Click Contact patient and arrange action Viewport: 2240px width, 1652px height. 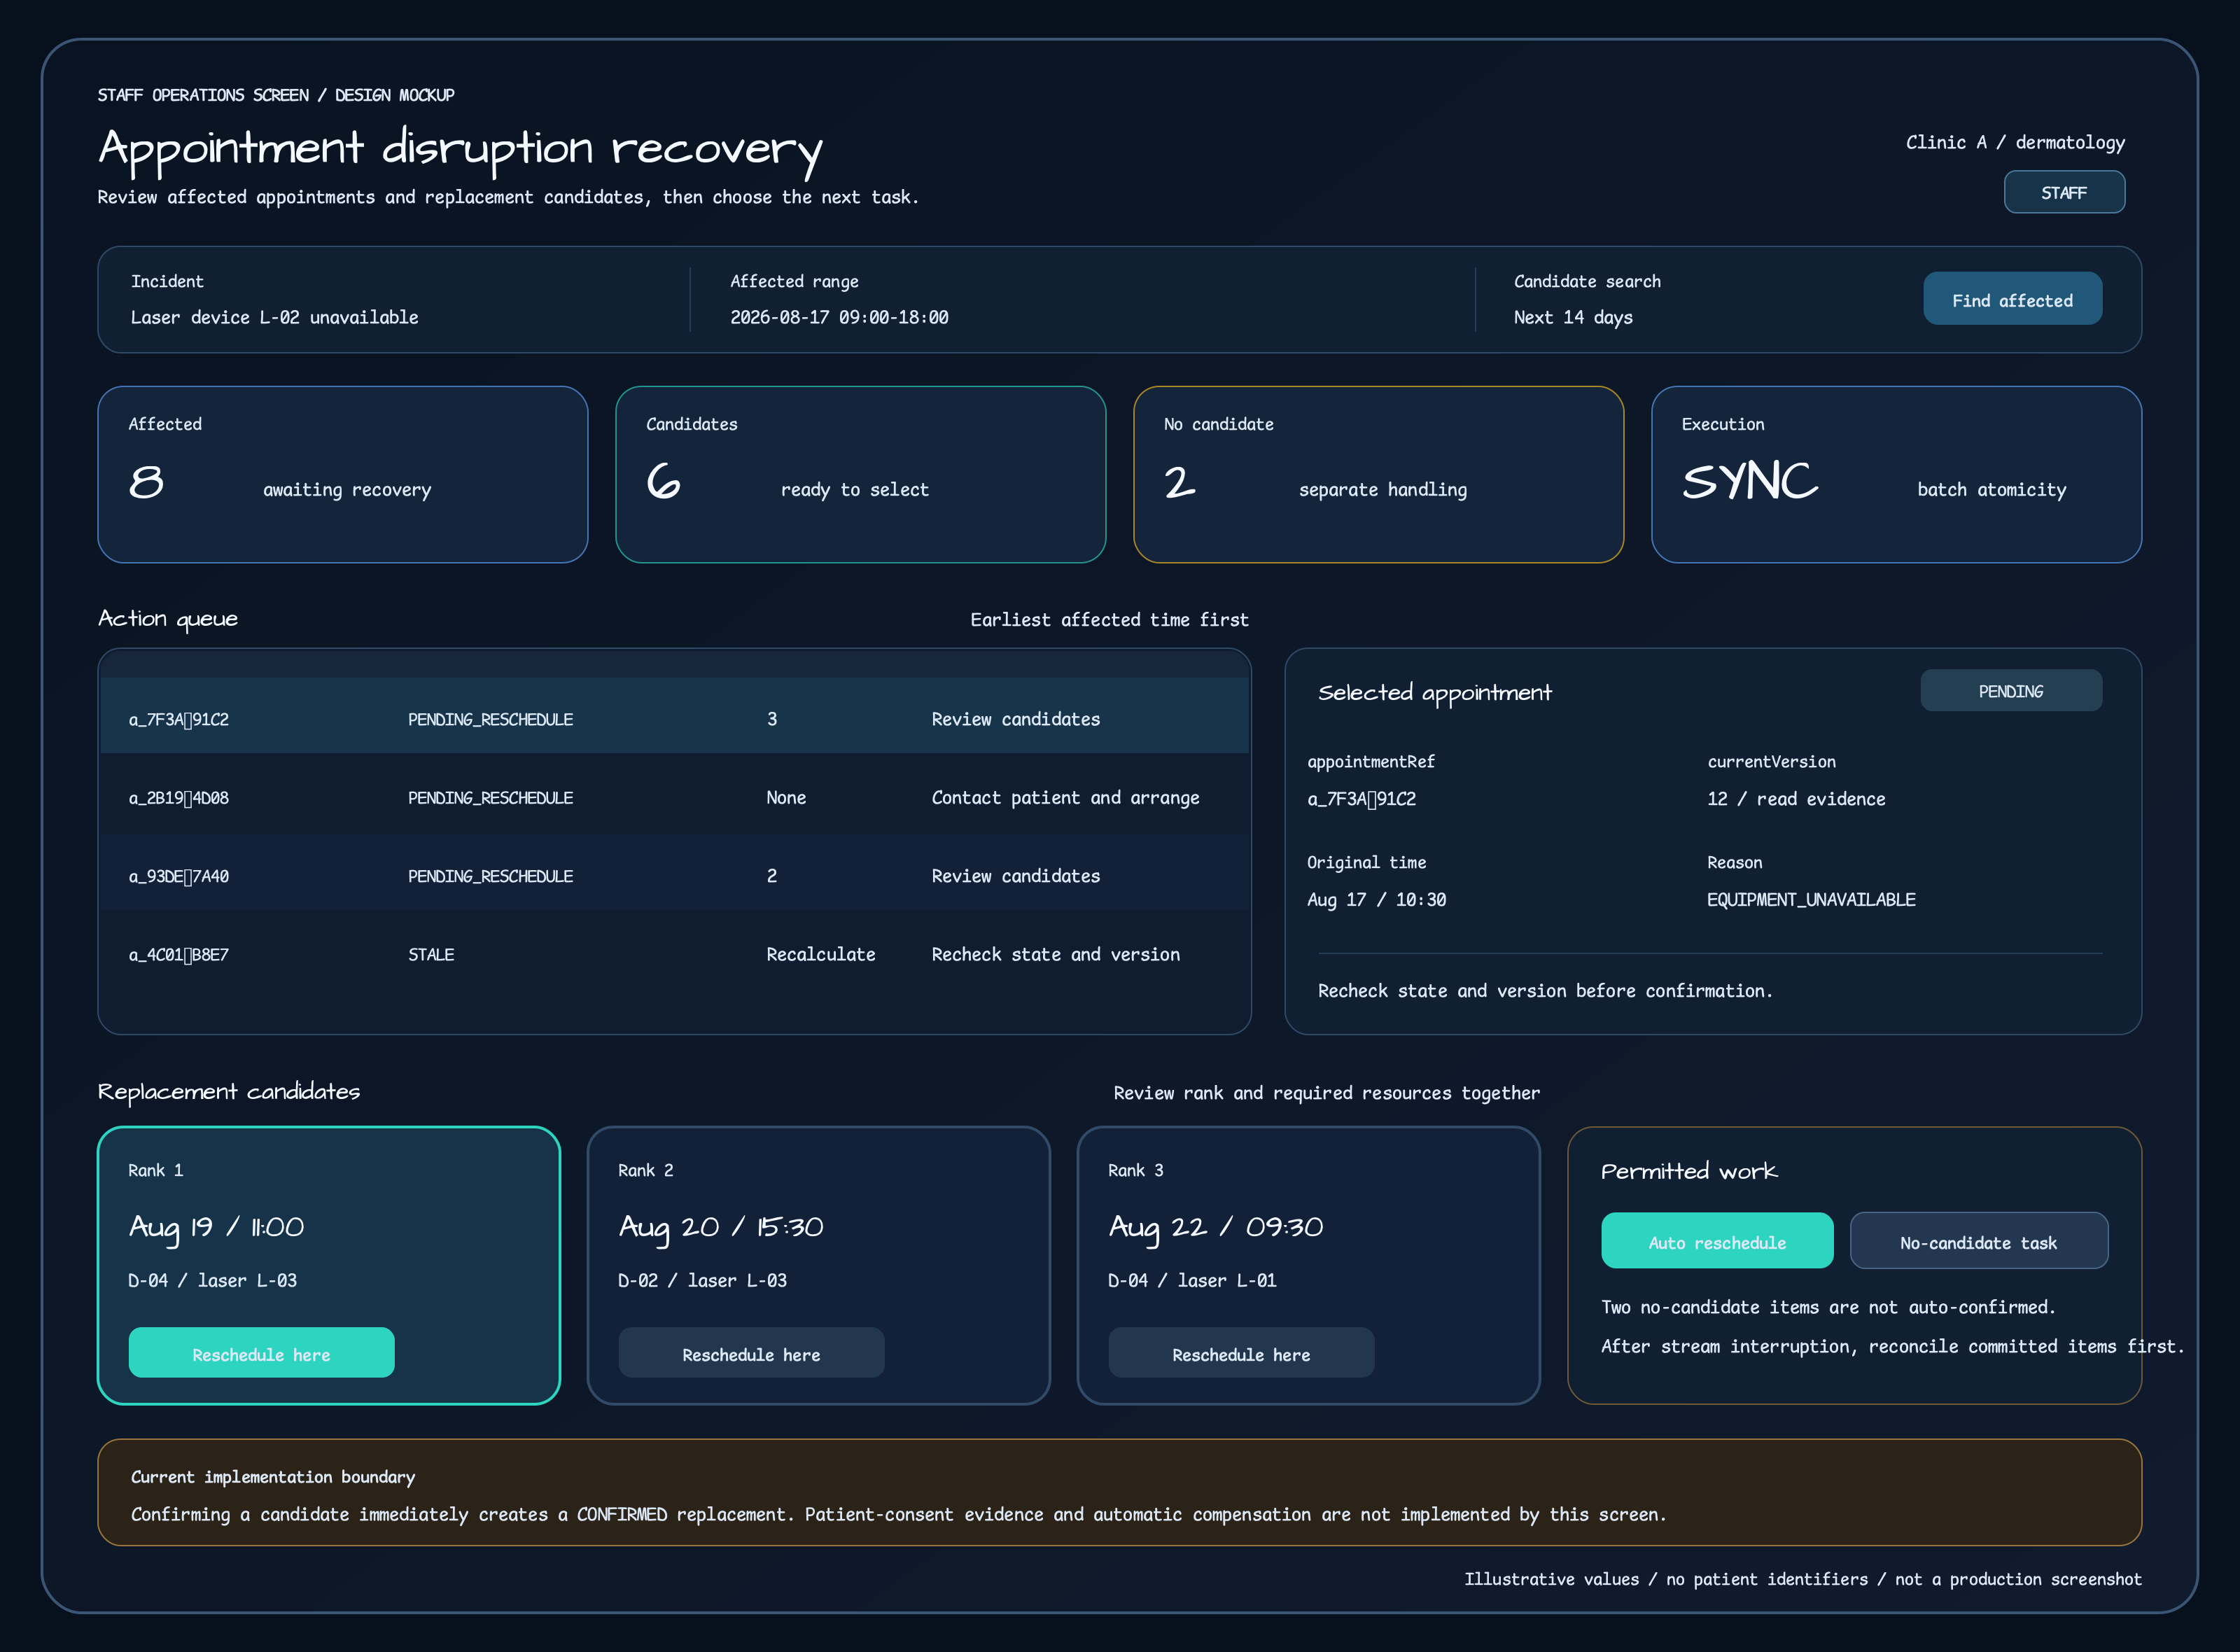point(1065,798)
